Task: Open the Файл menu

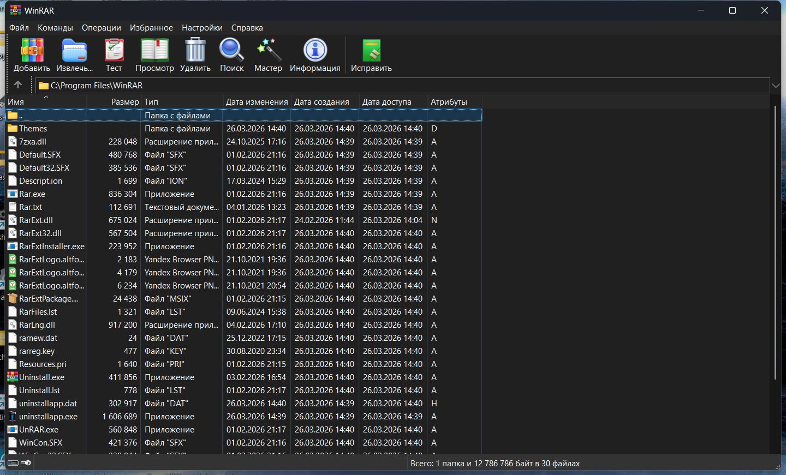Action: click(19, 28)
